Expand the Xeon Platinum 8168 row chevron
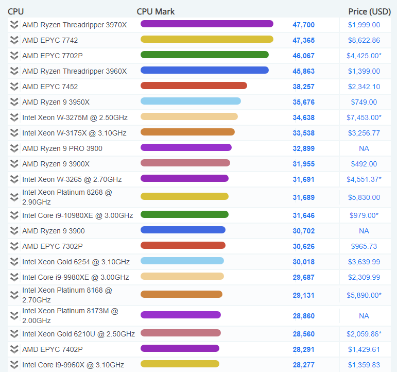 click(x=14, y=295)
